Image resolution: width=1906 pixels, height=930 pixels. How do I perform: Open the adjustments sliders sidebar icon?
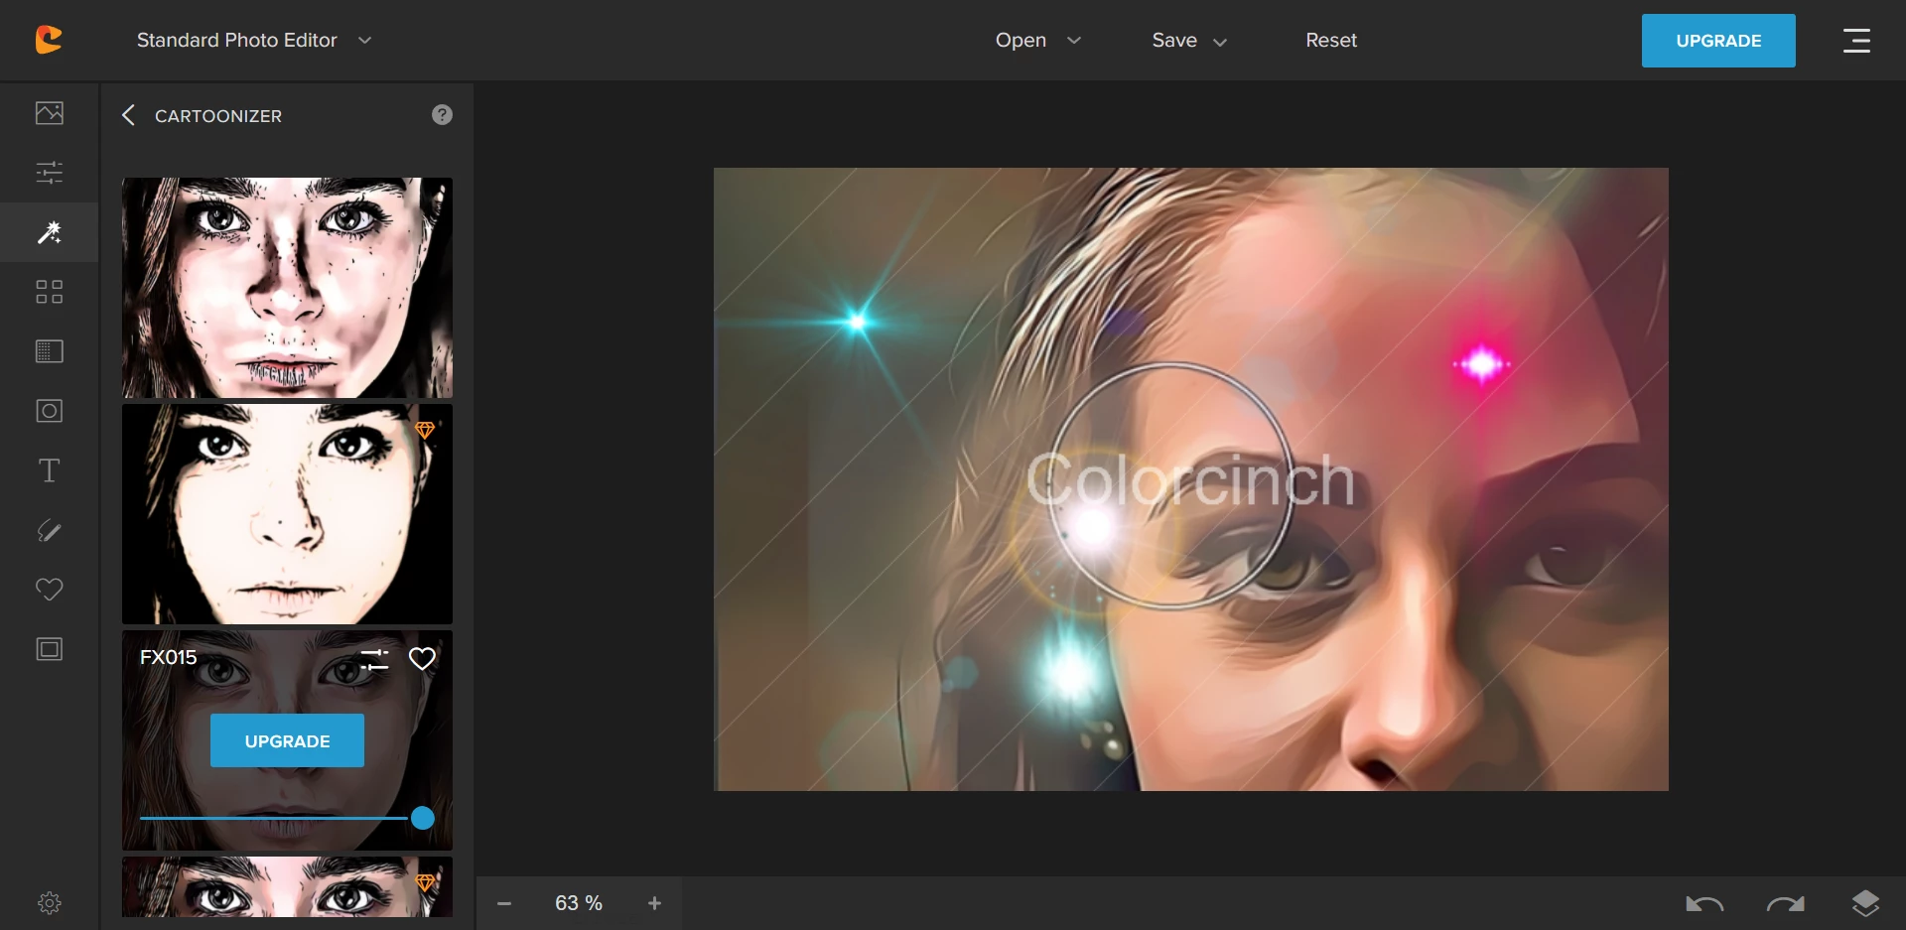tap(49, 173)
